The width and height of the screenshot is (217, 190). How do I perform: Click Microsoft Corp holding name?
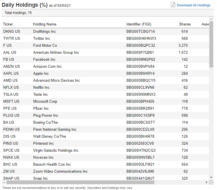click(x=45, y=102)
